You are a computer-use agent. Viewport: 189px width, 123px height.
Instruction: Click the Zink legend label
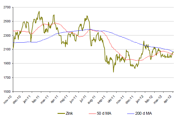pos(69,114)
